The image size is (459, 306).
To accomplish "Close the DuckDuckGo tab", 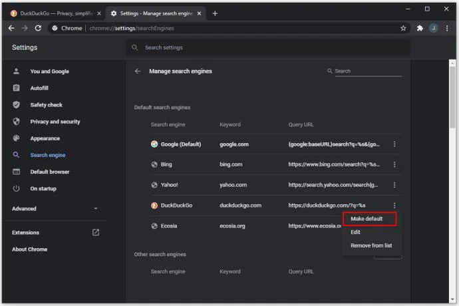I will 99,13.
